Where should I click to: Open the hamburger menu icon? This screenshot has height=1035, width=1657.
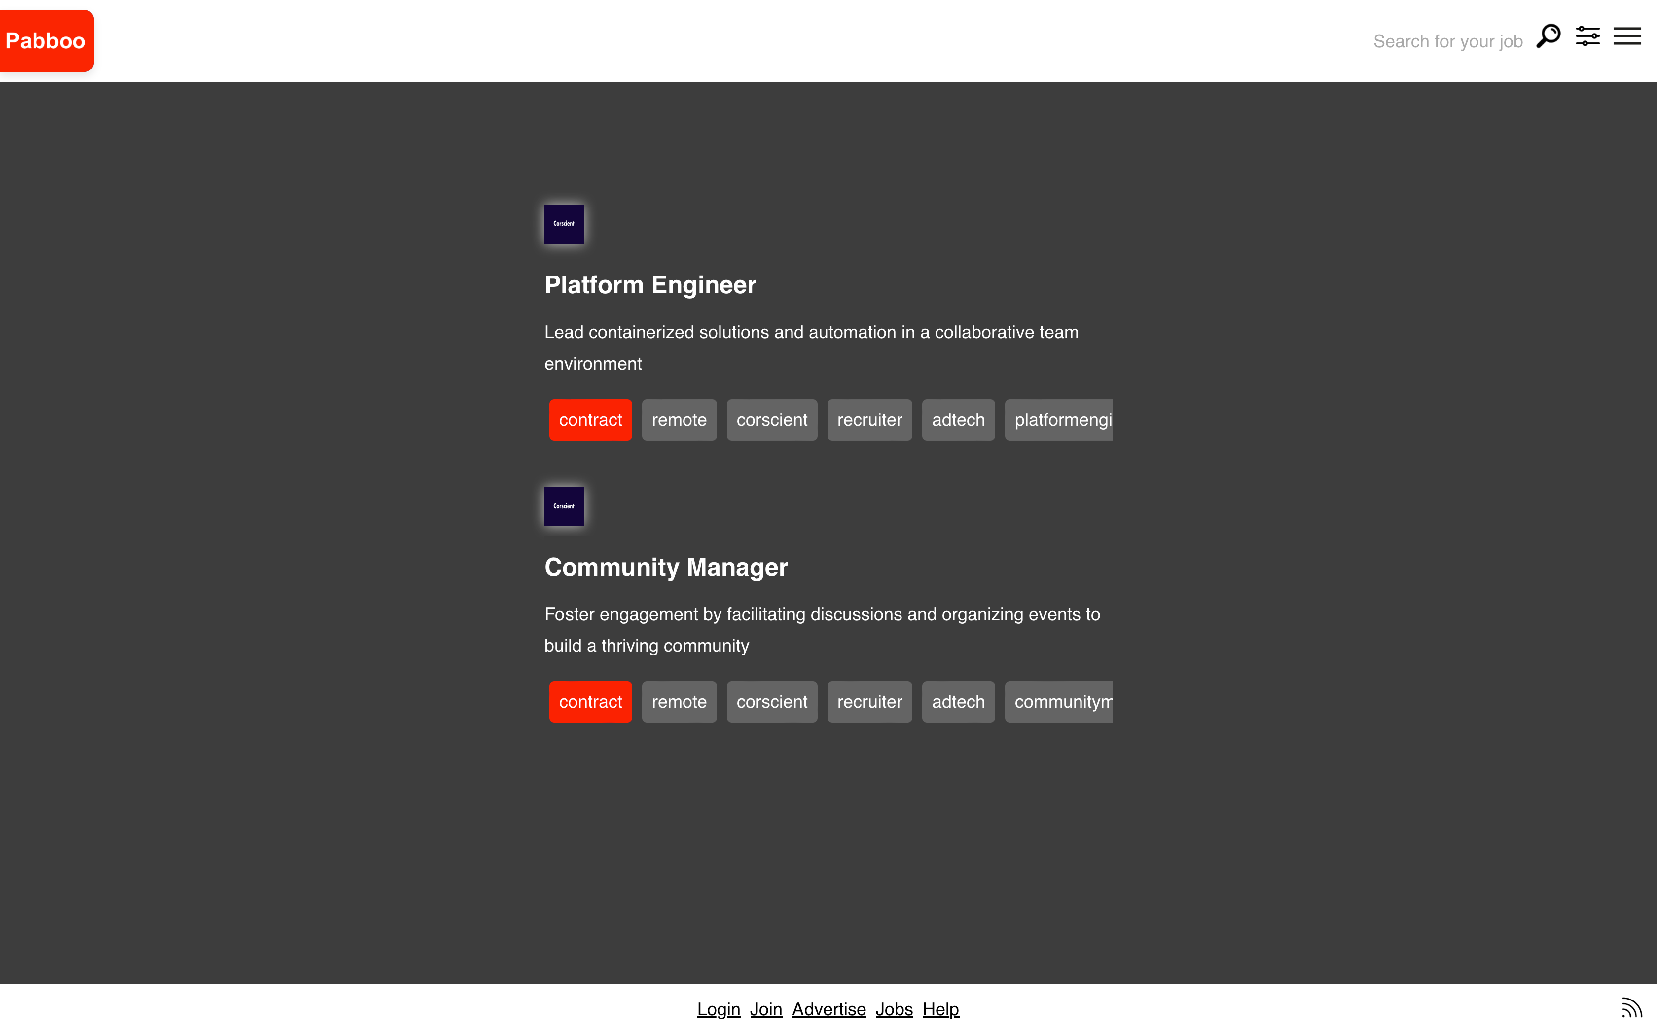tap(1627, 36)
